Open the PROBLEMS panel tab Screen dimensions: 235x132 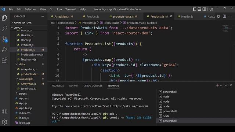point(58,85)
